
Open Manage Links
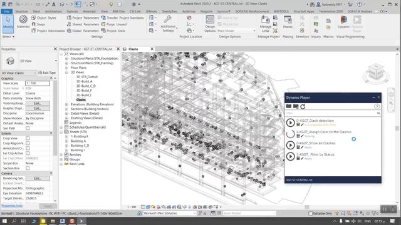(x=265, y=24)
